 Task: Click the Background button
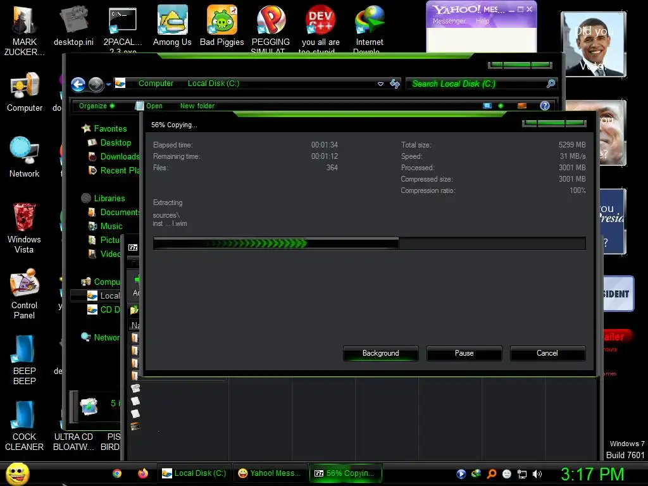pyautogui.click(x=380, y=353)
